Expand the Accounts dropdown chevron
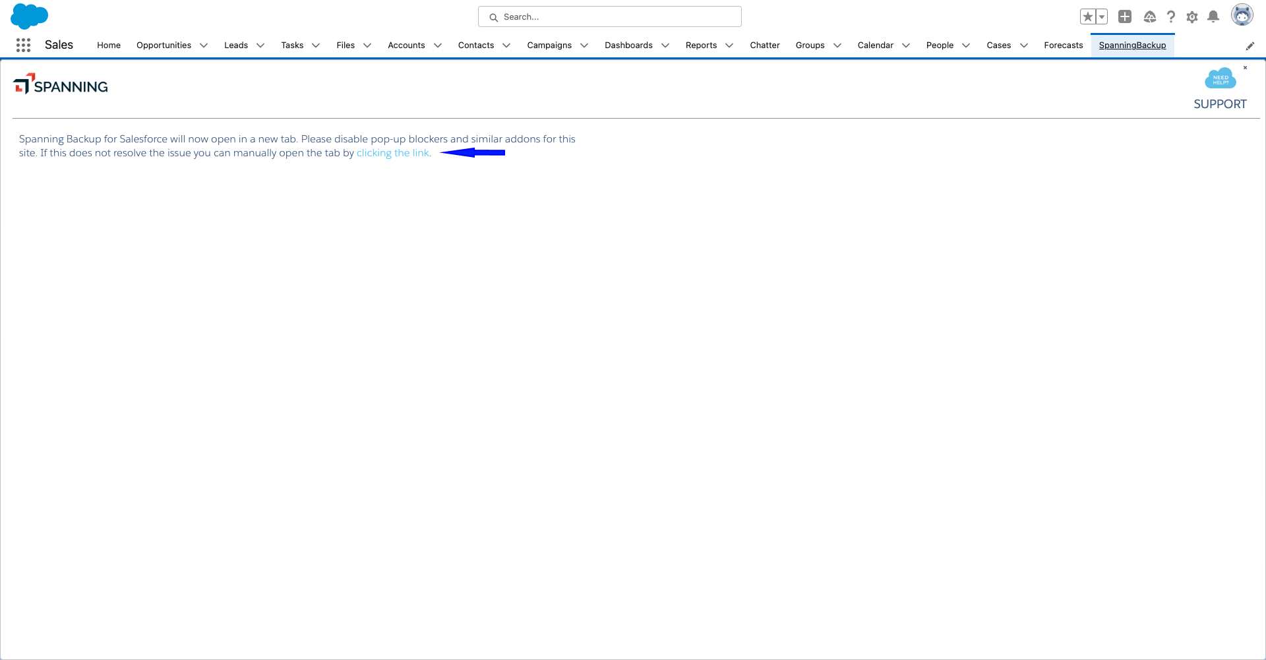This screenshot has width=1266, height=660. click(x=438, y=45)
